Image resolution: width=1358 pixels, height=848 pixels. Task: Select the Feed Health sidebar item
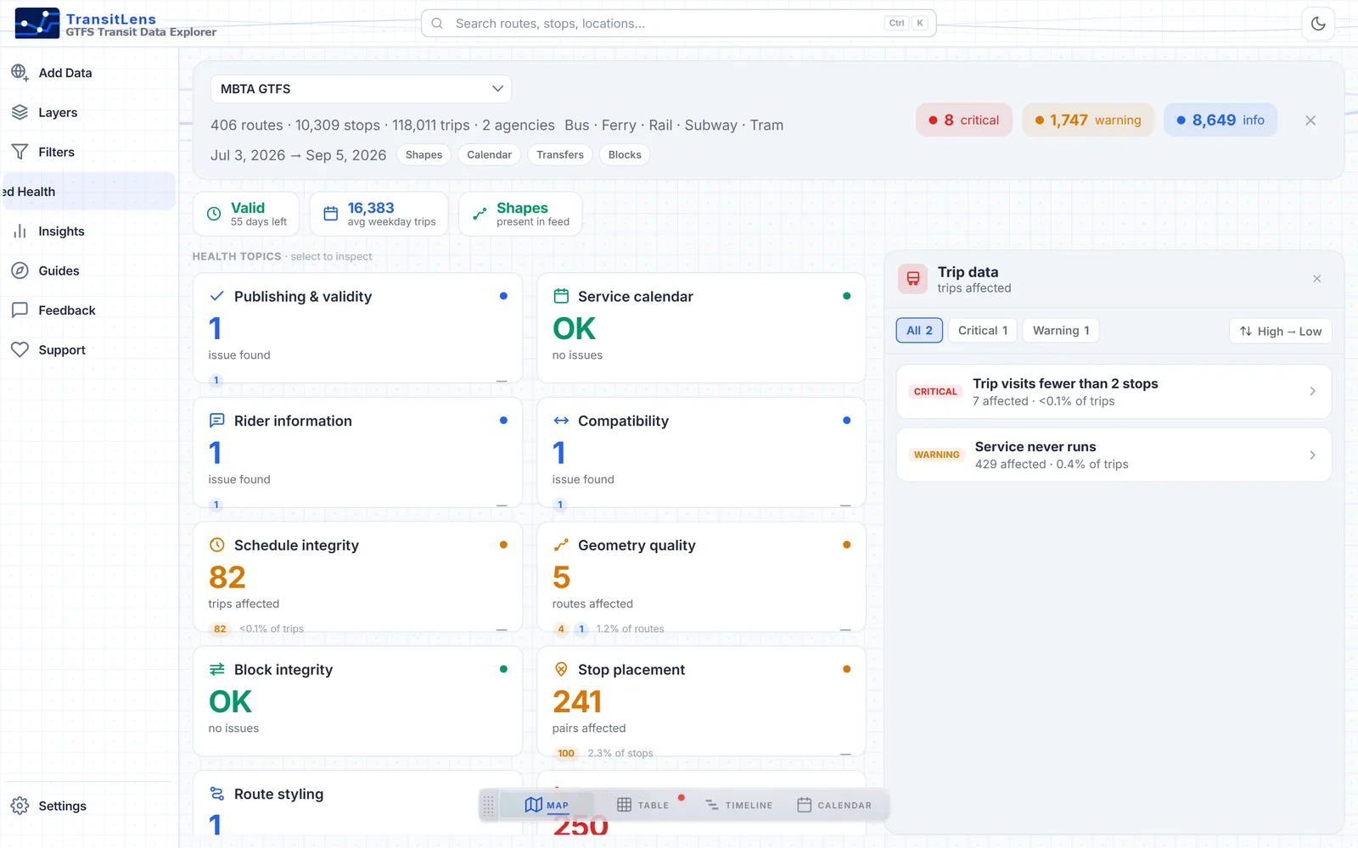point(88,192)
